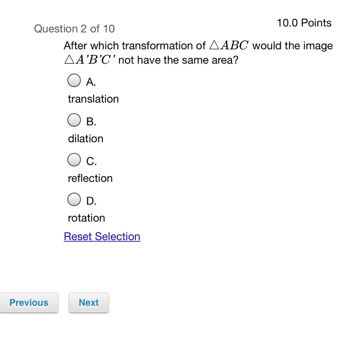Click the 'dilation' answer text
The width and height of the screenshot is (349, 350).
[x=86, y=139]
